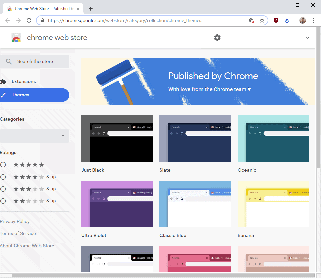The image size is (321, 278).
Task: Select the 5-star rating filter
Action: (x=3, y=164)
